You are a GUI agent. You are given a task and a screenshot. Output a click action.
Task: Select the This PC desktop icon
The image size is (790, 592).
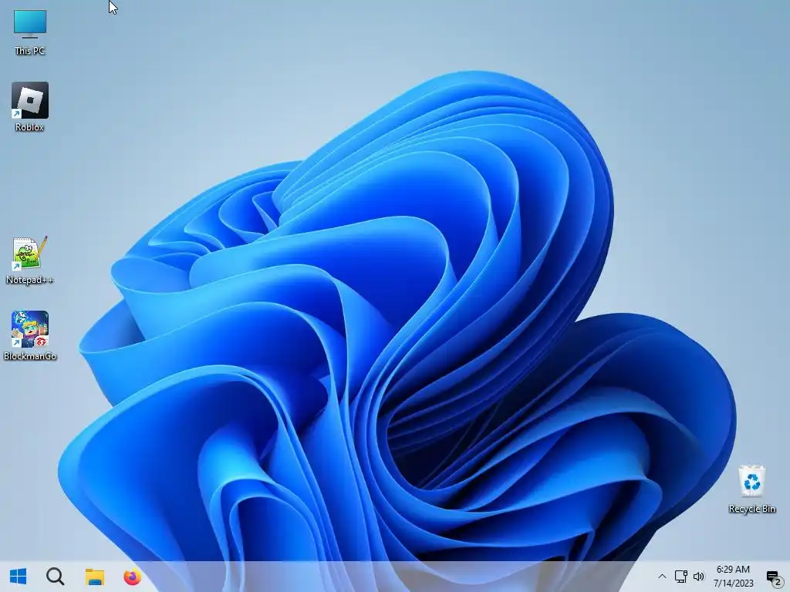point(30,32)
